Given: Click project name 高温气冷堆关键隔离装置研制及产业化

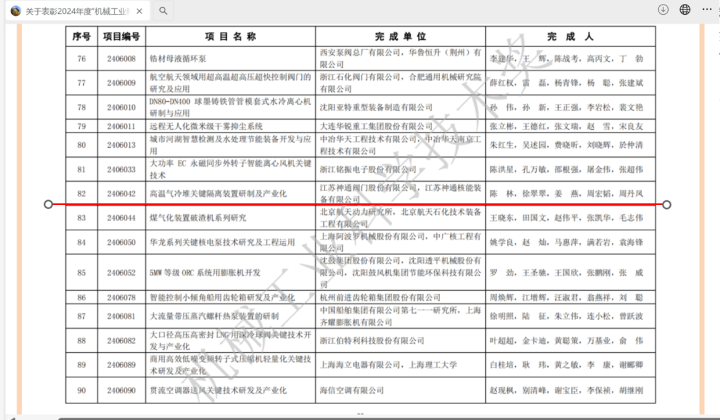Looking at the screenshot, I should pos(218,194).
